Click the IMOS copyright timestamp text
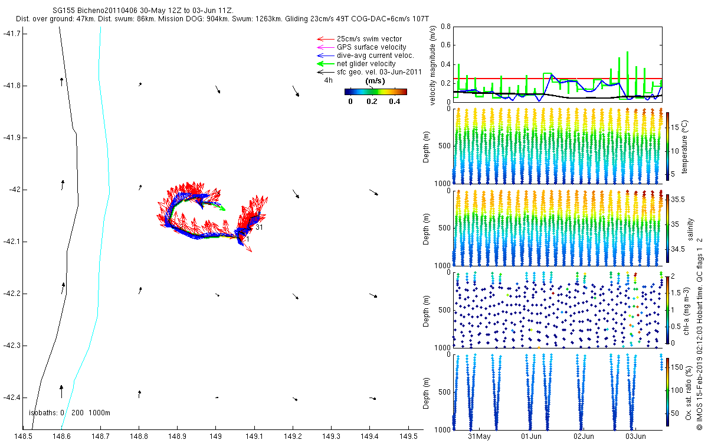This screenshot has height=443, width=708. pos(699,334)
